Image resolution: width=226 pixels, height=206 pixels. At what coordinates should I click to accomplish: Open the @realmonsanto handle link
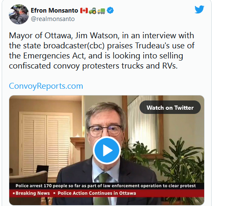pyautogui.click(x=53, y=19)
